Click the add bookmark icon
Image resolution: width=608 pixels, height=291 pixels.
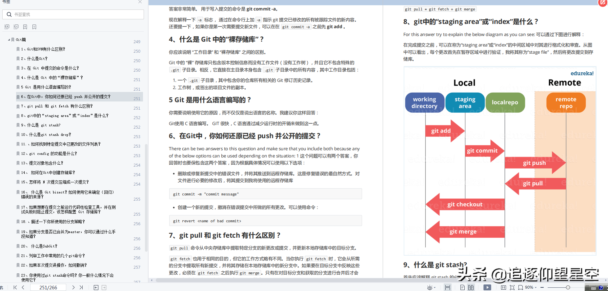click(x=25, y=27)
